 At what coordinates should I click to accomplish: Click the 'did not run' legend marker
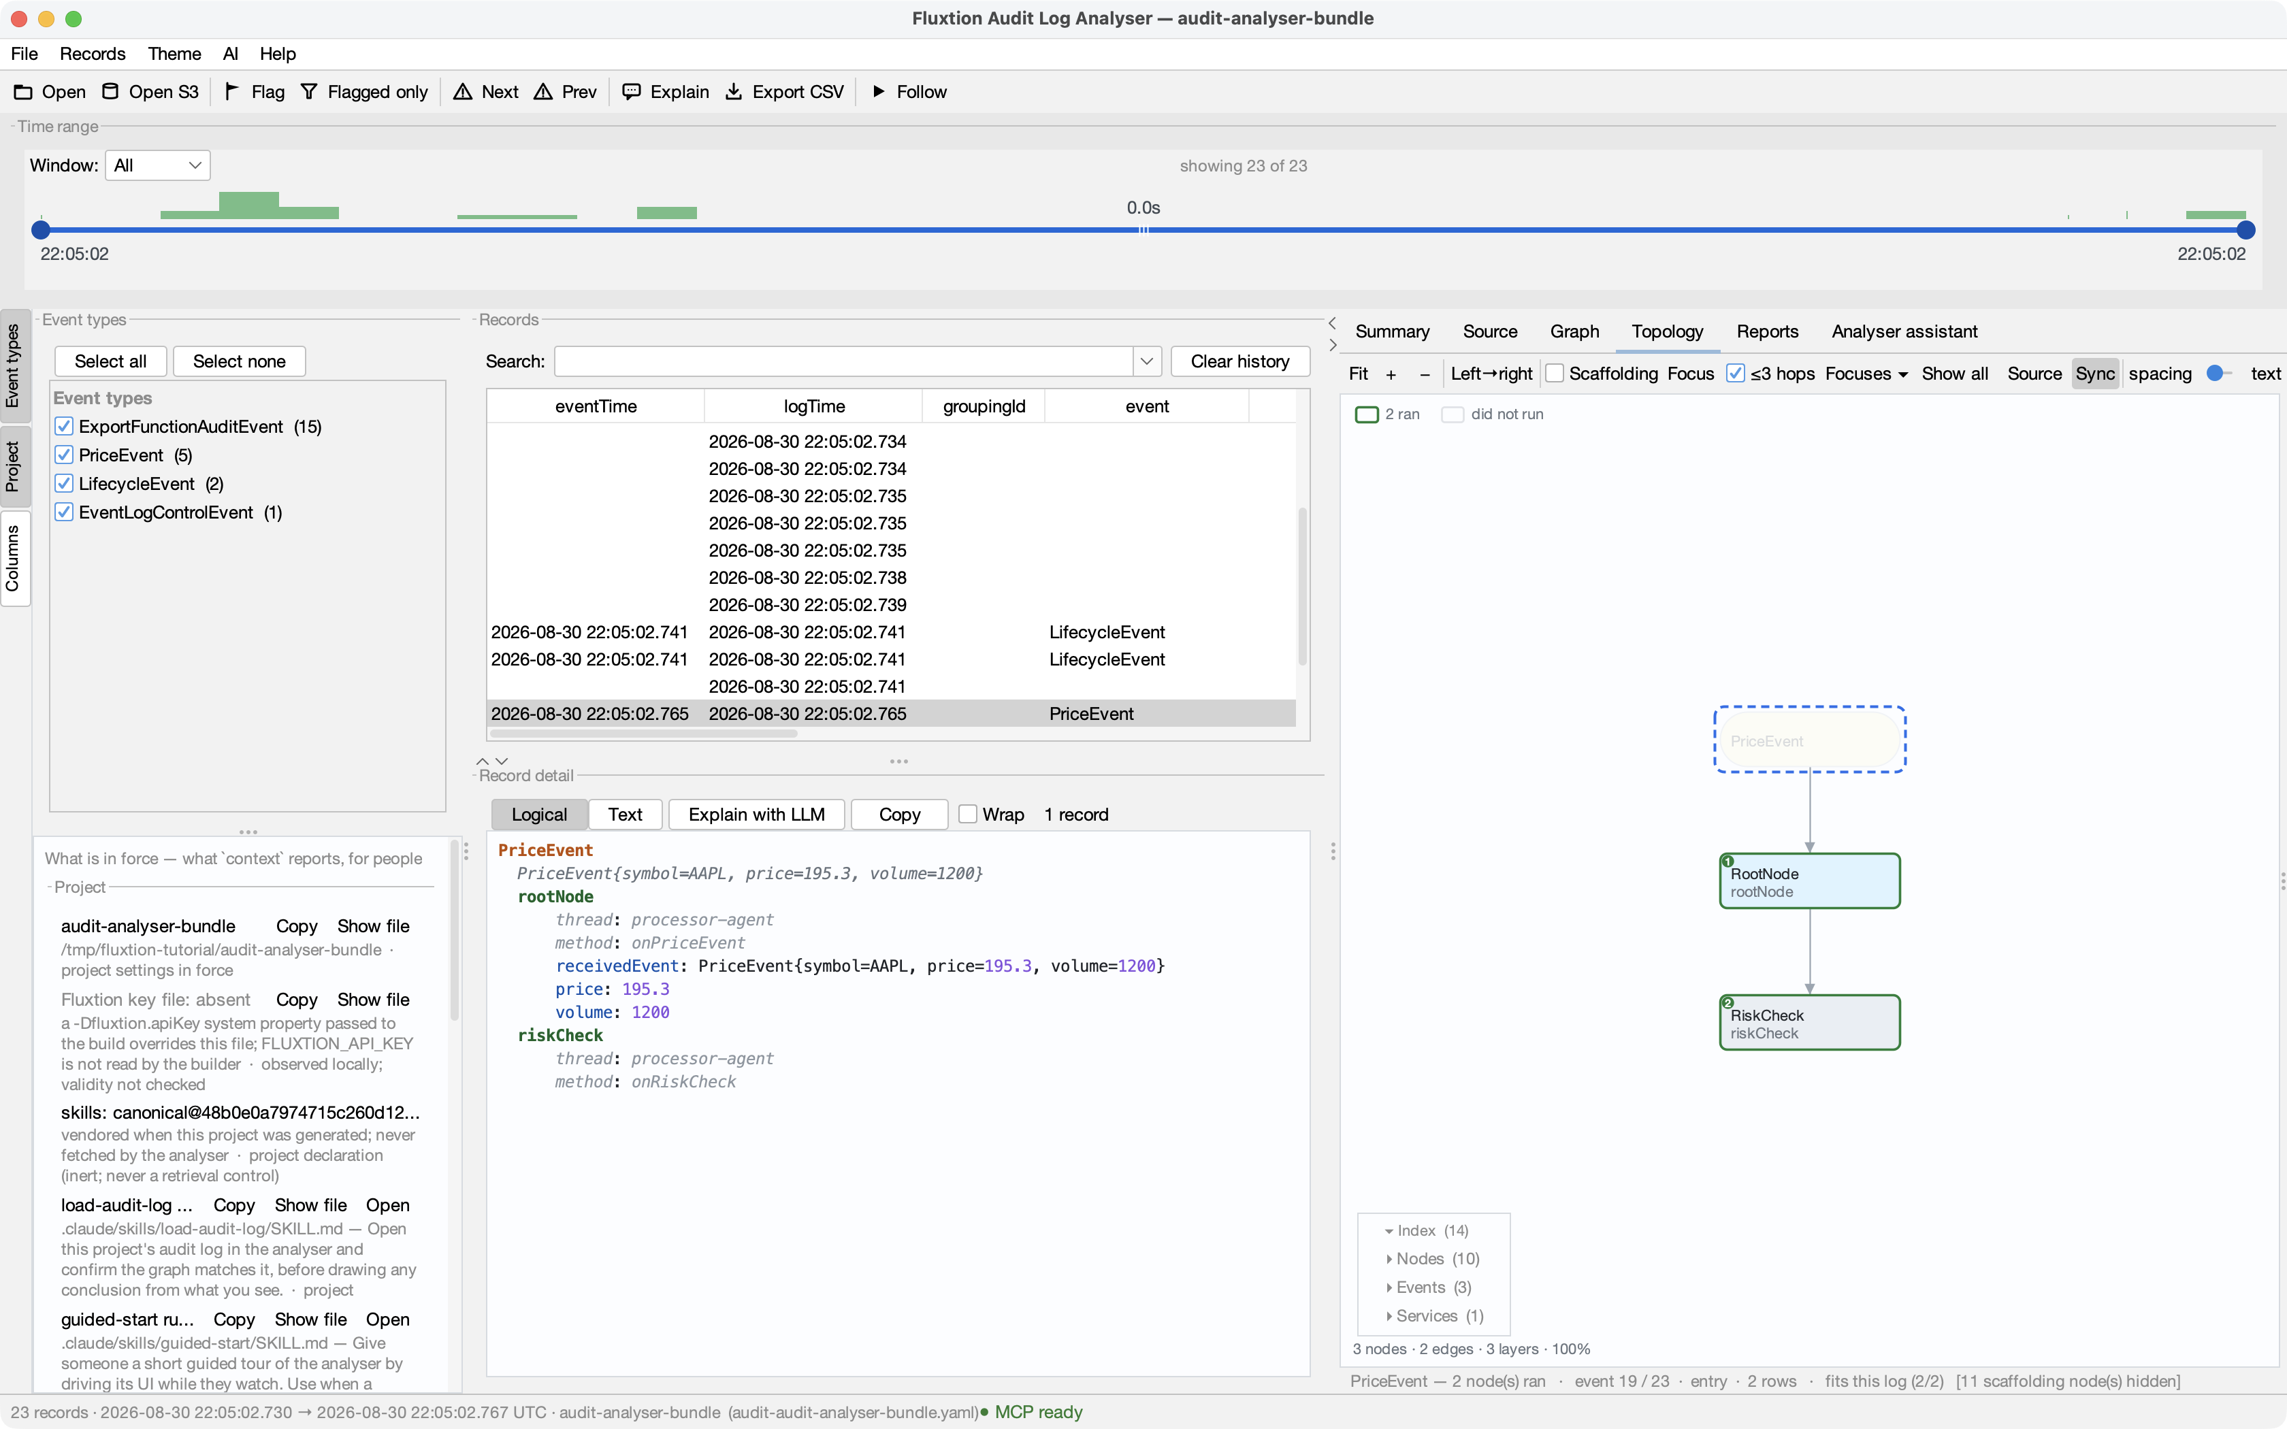coord(1453,414)
